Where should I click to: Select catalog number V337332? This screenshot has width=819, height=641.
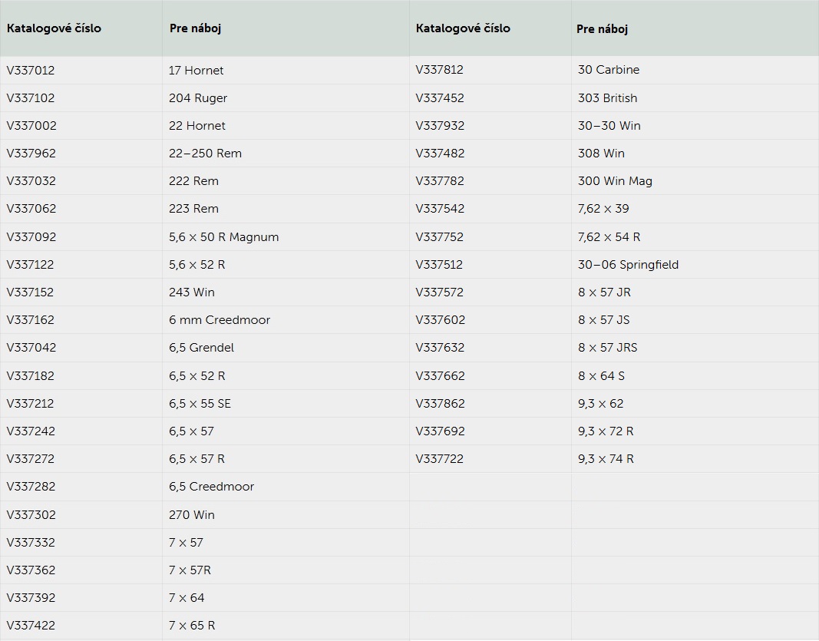31,543
